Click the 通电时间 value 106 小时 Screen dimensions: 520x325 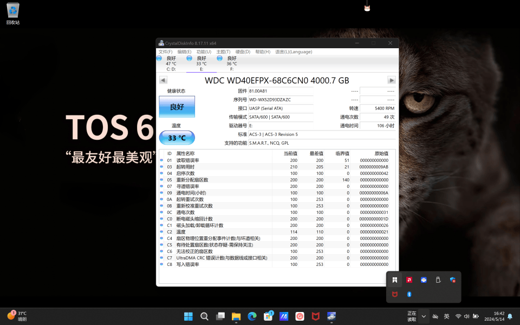point(378,126)
